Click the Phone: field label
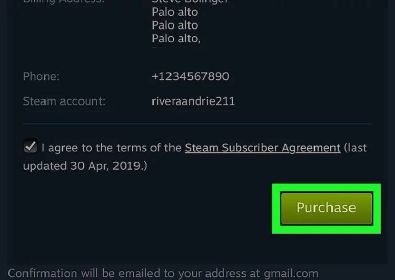The width and height of the screenshot is (395, 280). click(x=41, y=76)
